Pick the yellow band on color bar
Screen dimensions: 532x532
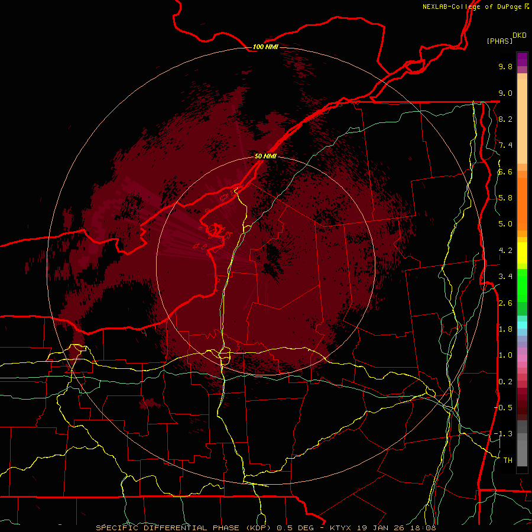[x=522, y=253]
